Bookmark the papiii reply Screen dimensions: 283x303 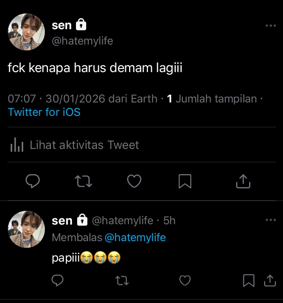[249, 281]
